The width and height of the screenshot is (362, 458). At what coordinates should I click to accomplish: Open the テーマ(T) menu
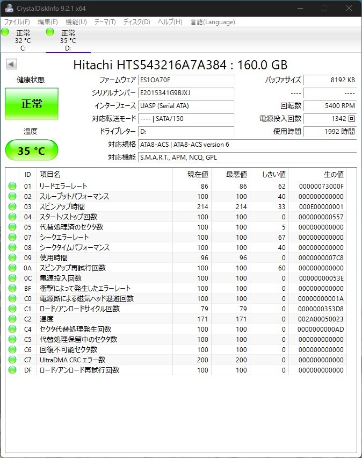click(x=105, y=22)
